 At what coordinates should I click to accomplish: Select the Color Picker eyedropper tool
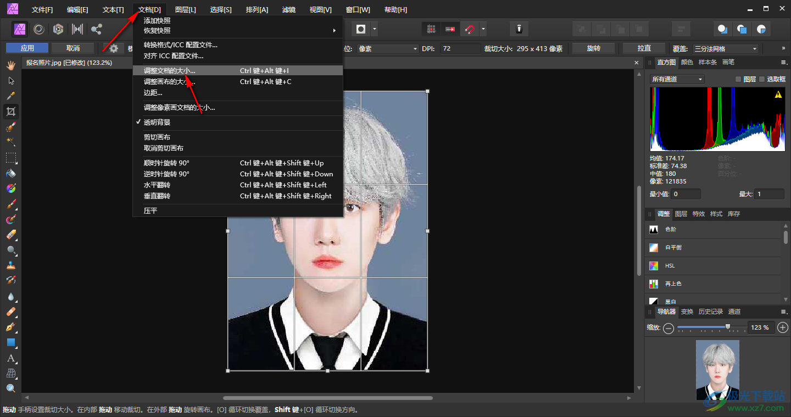pyautogui.click(x=10, y=96)
